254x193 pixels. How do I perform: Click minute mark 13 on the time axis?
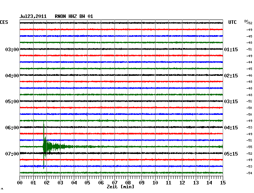pos(196,183)
